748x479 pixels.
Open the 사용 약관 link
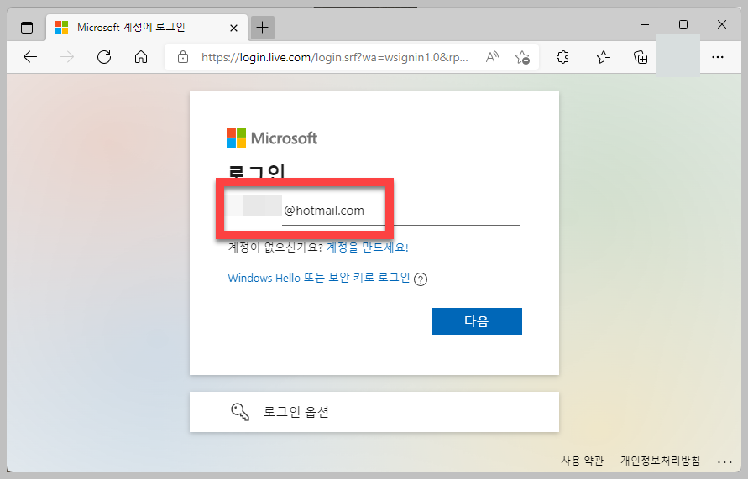click(582, 461)
